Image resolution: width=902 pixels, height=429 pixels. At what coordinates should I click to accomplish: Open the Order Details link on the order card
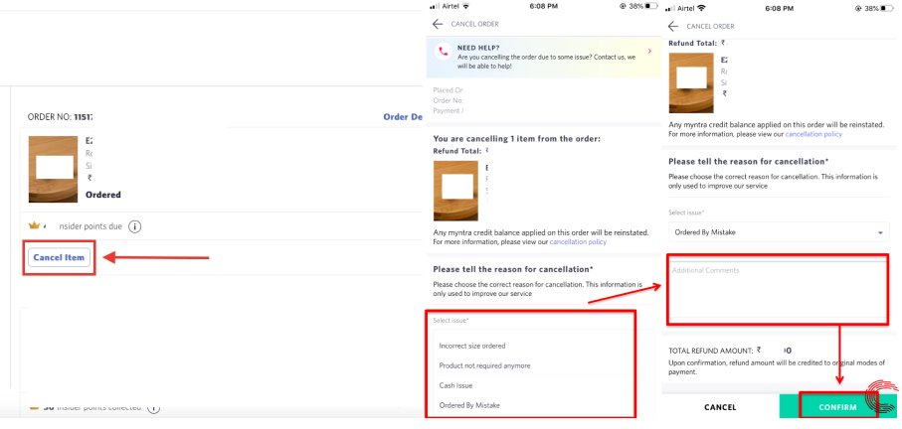pyautogui.click(x=403, y=116)
